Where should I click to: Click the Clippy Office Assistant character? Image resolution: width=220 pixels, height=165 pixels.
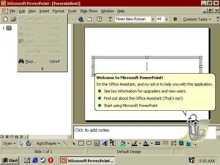[x=194, y=127]
